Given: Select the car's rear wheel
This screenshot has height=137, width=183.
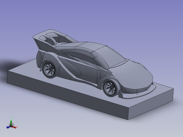Looking at the screenshot, I should pos(49,70).
